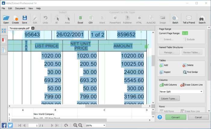Click the Cancel button

pyautogui.click(x=198, y=117)
